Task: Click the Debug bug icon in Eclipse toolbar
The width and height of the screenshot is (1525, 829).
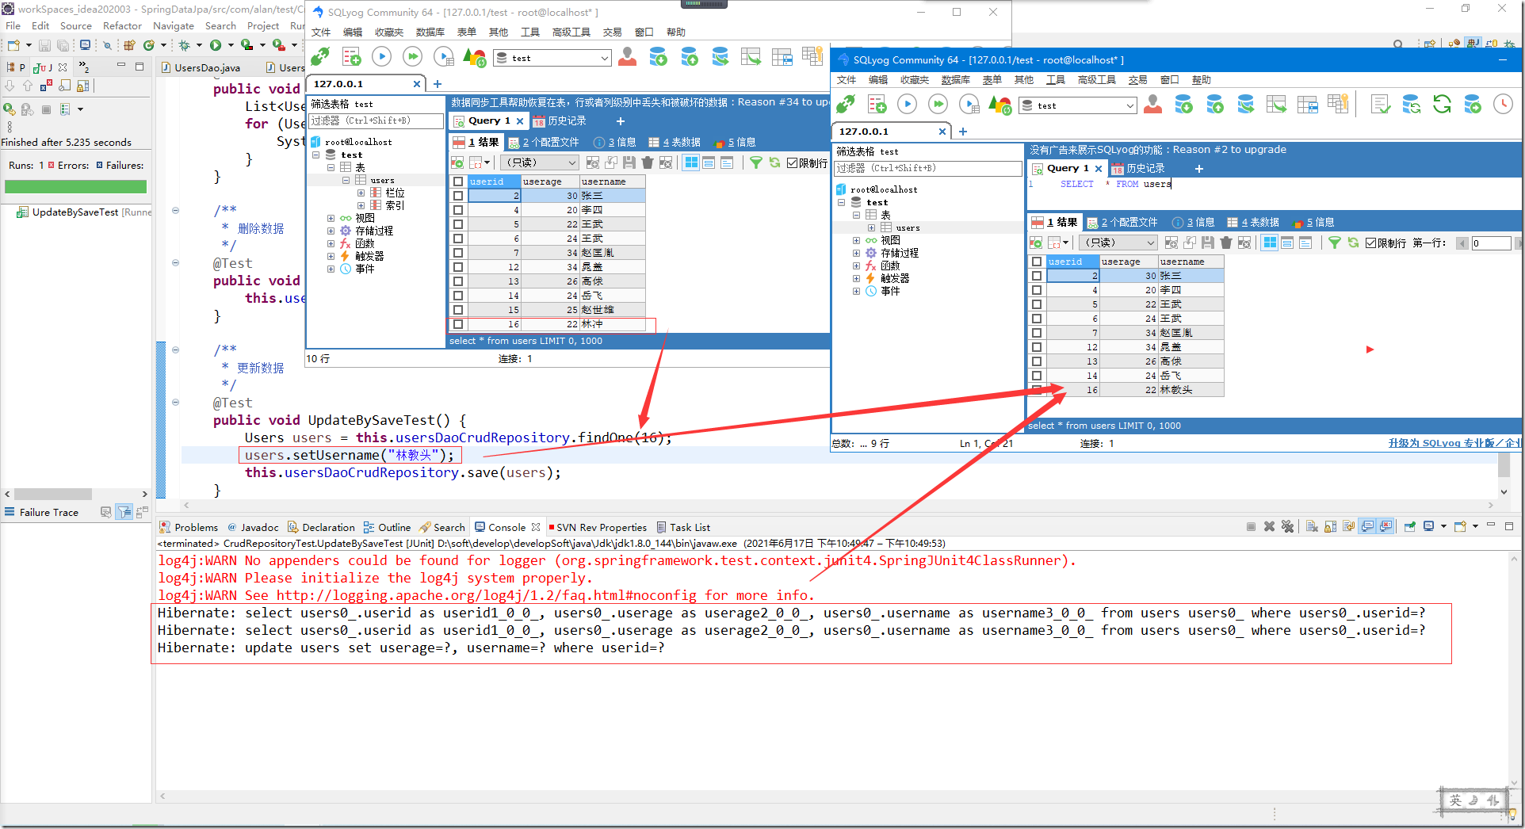Action: pyautogui.click(x=185, y=45)
